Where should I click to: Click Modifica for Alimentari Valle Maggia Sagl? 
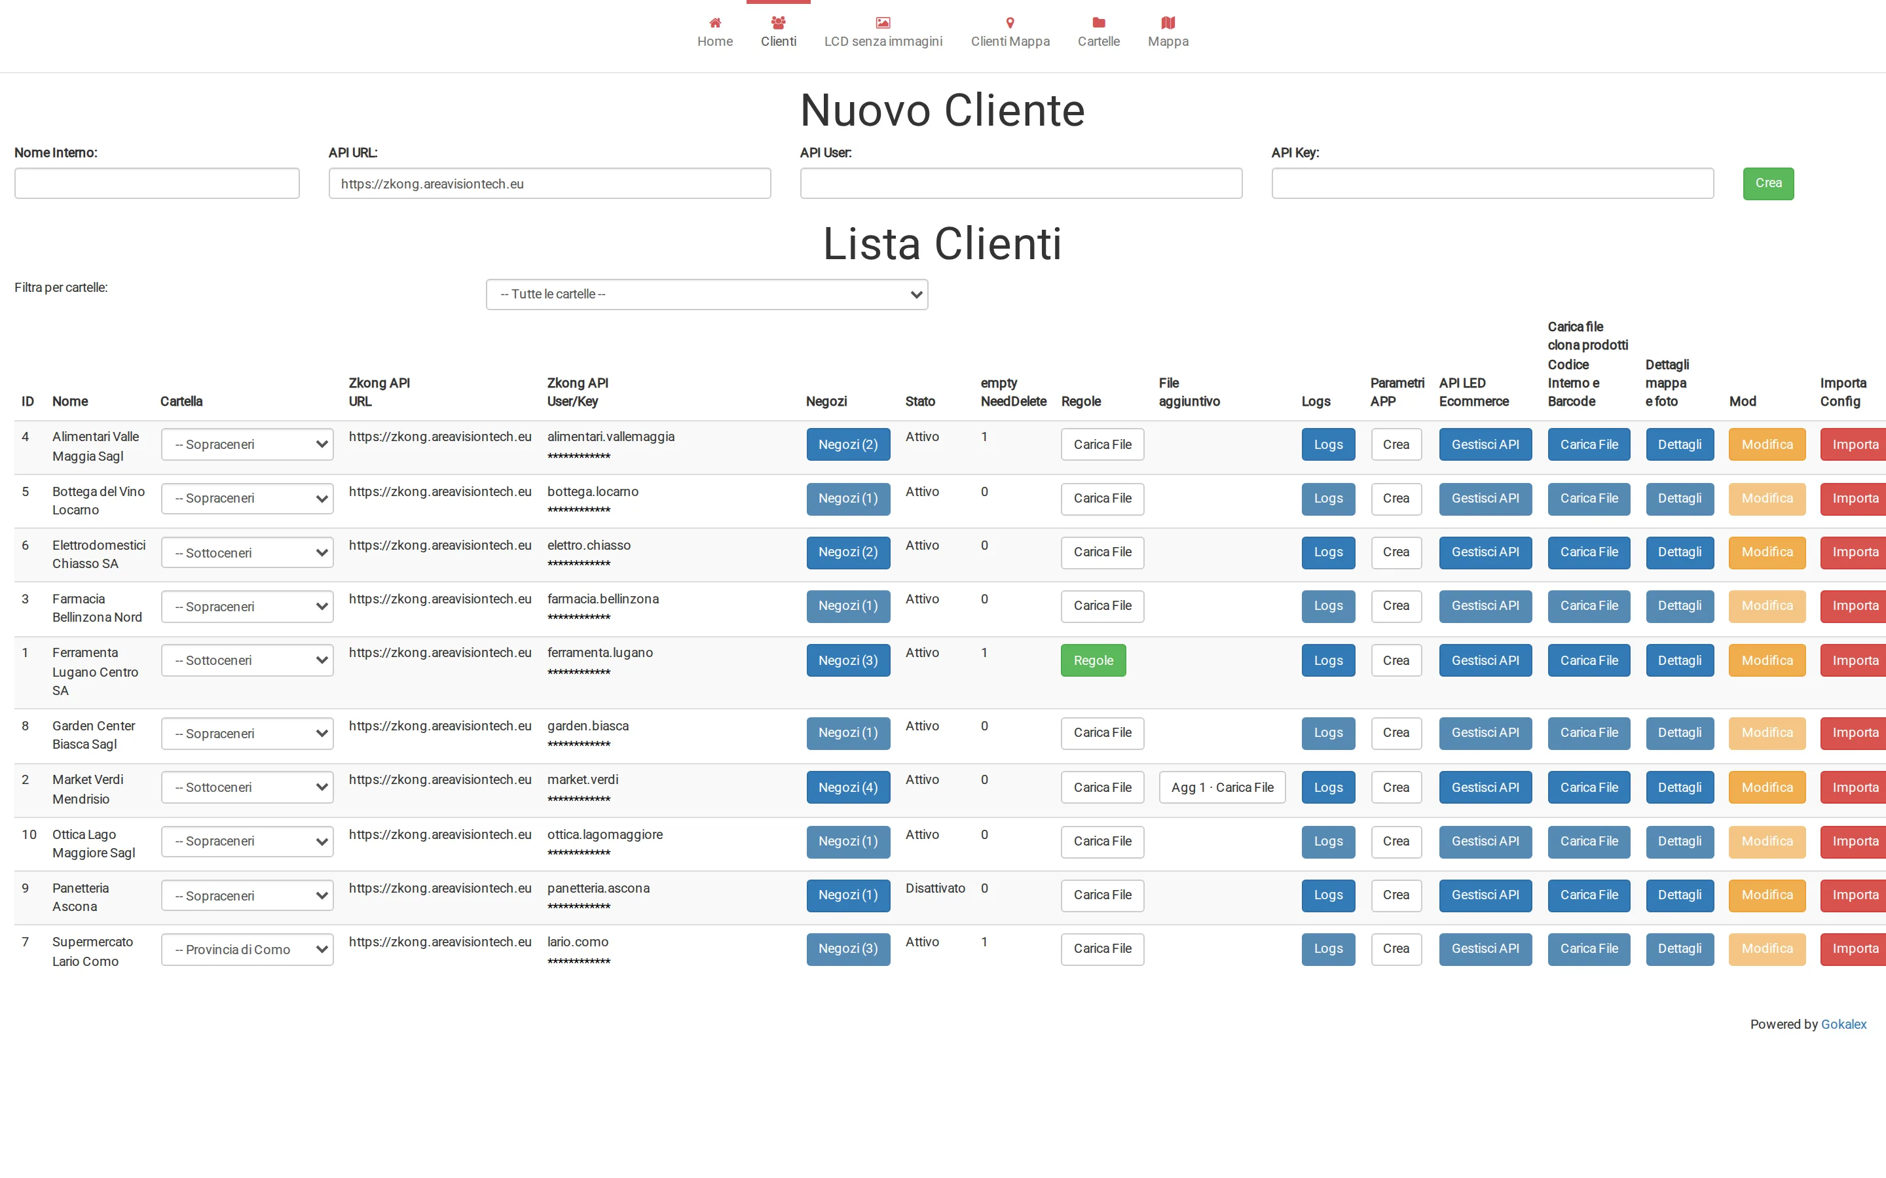(x=1767, y=444)
